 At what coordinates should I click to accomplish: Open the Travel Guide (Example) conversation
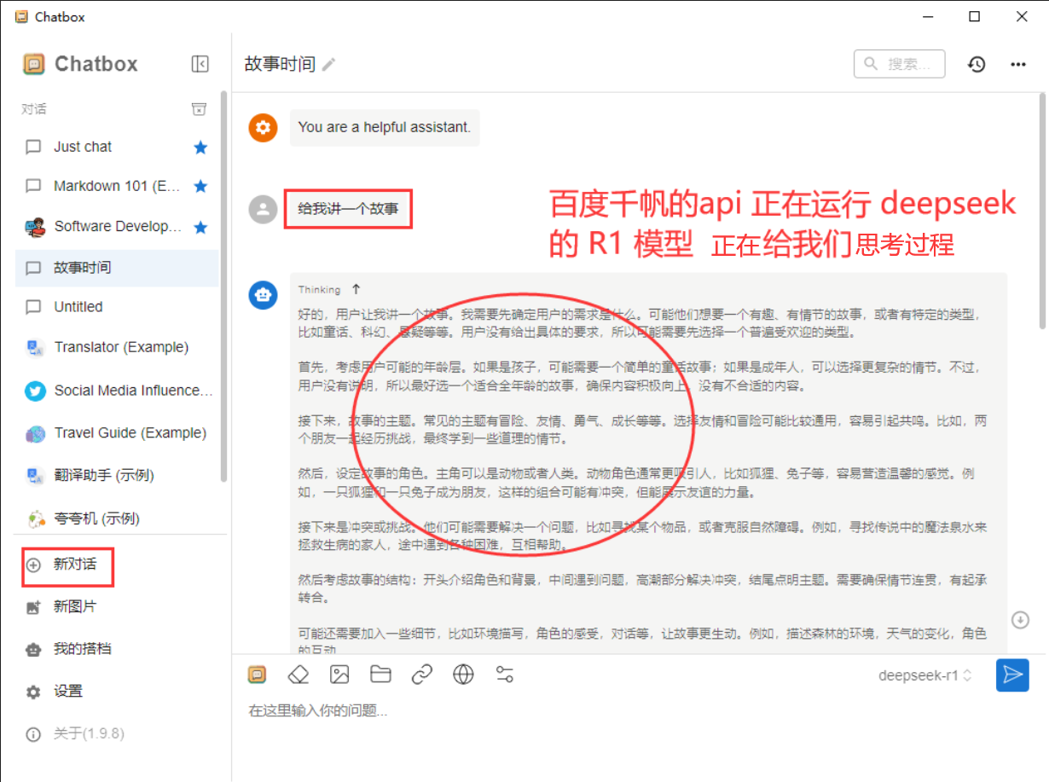click(x=117, y=433)
